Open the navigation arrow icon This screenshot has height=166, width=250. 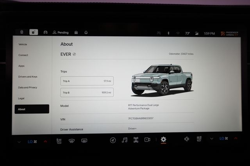click(x=113, y=140)
